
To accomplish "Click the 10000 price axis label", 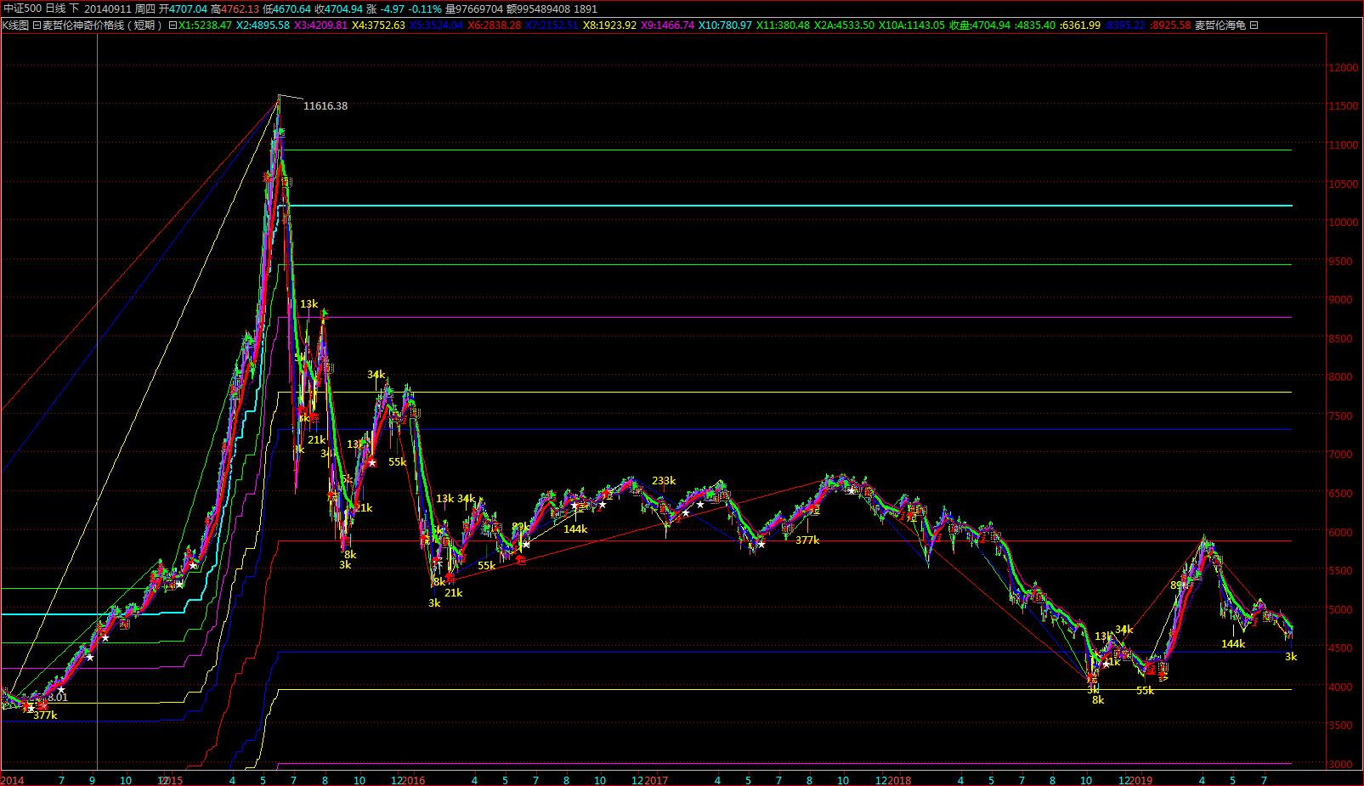I will point(1344,223).
